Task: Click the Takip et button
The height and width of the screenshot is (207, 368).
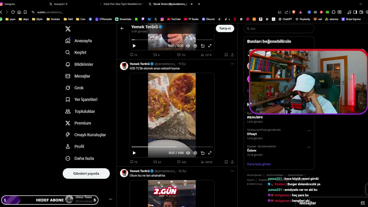Action: 225,28
